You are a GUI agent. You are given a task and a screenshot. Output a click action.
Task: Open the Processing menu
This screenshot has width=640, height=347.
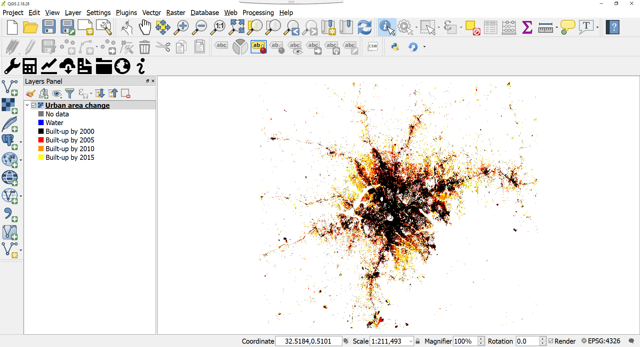tap(258, 13)
